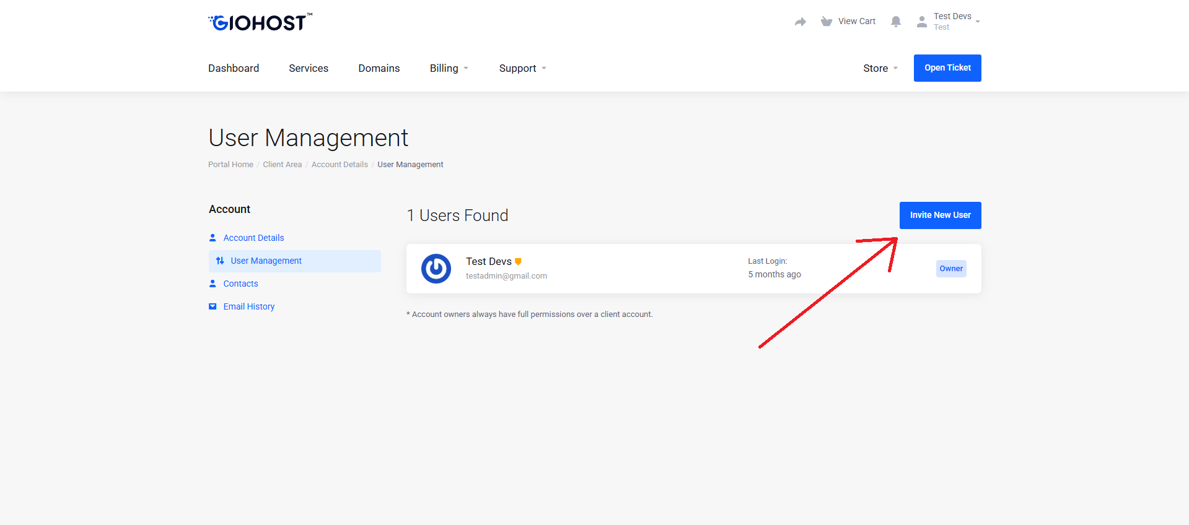Click the Open Ticket button
Viewport: 1189px width, 525px height.
pyautogui.click(x=947, y=68)
